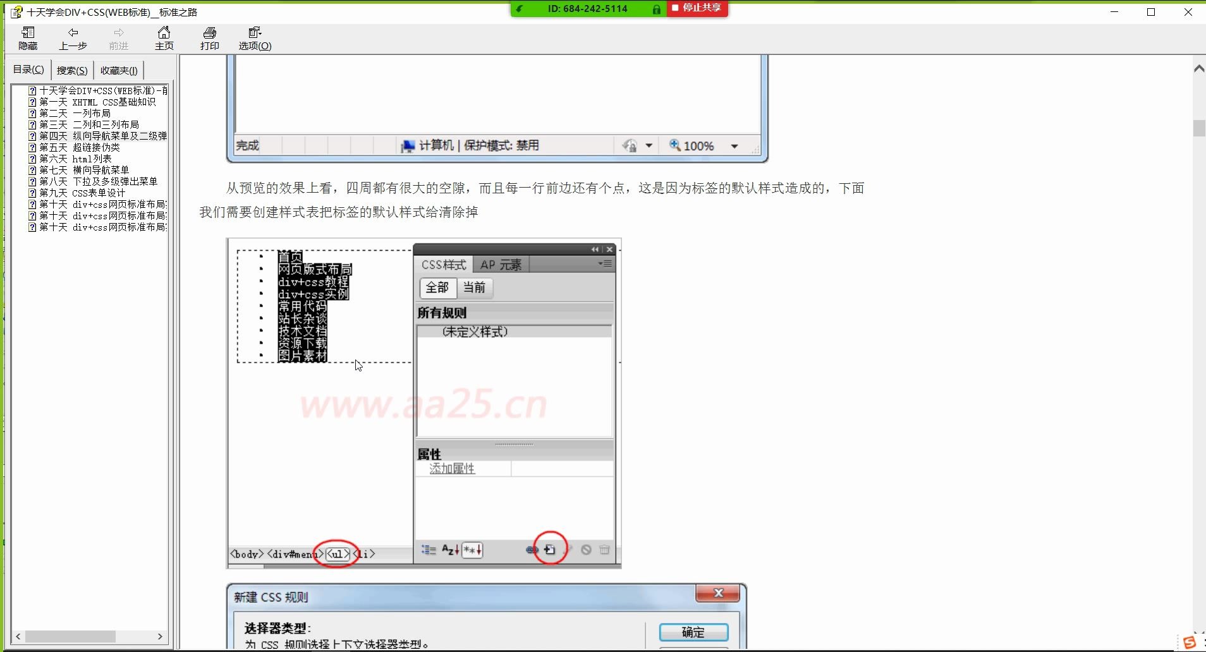This screenshot has height=652, width=1206.
Task: Select the category view icon in CSS panel
Action: tap(427, 550)
